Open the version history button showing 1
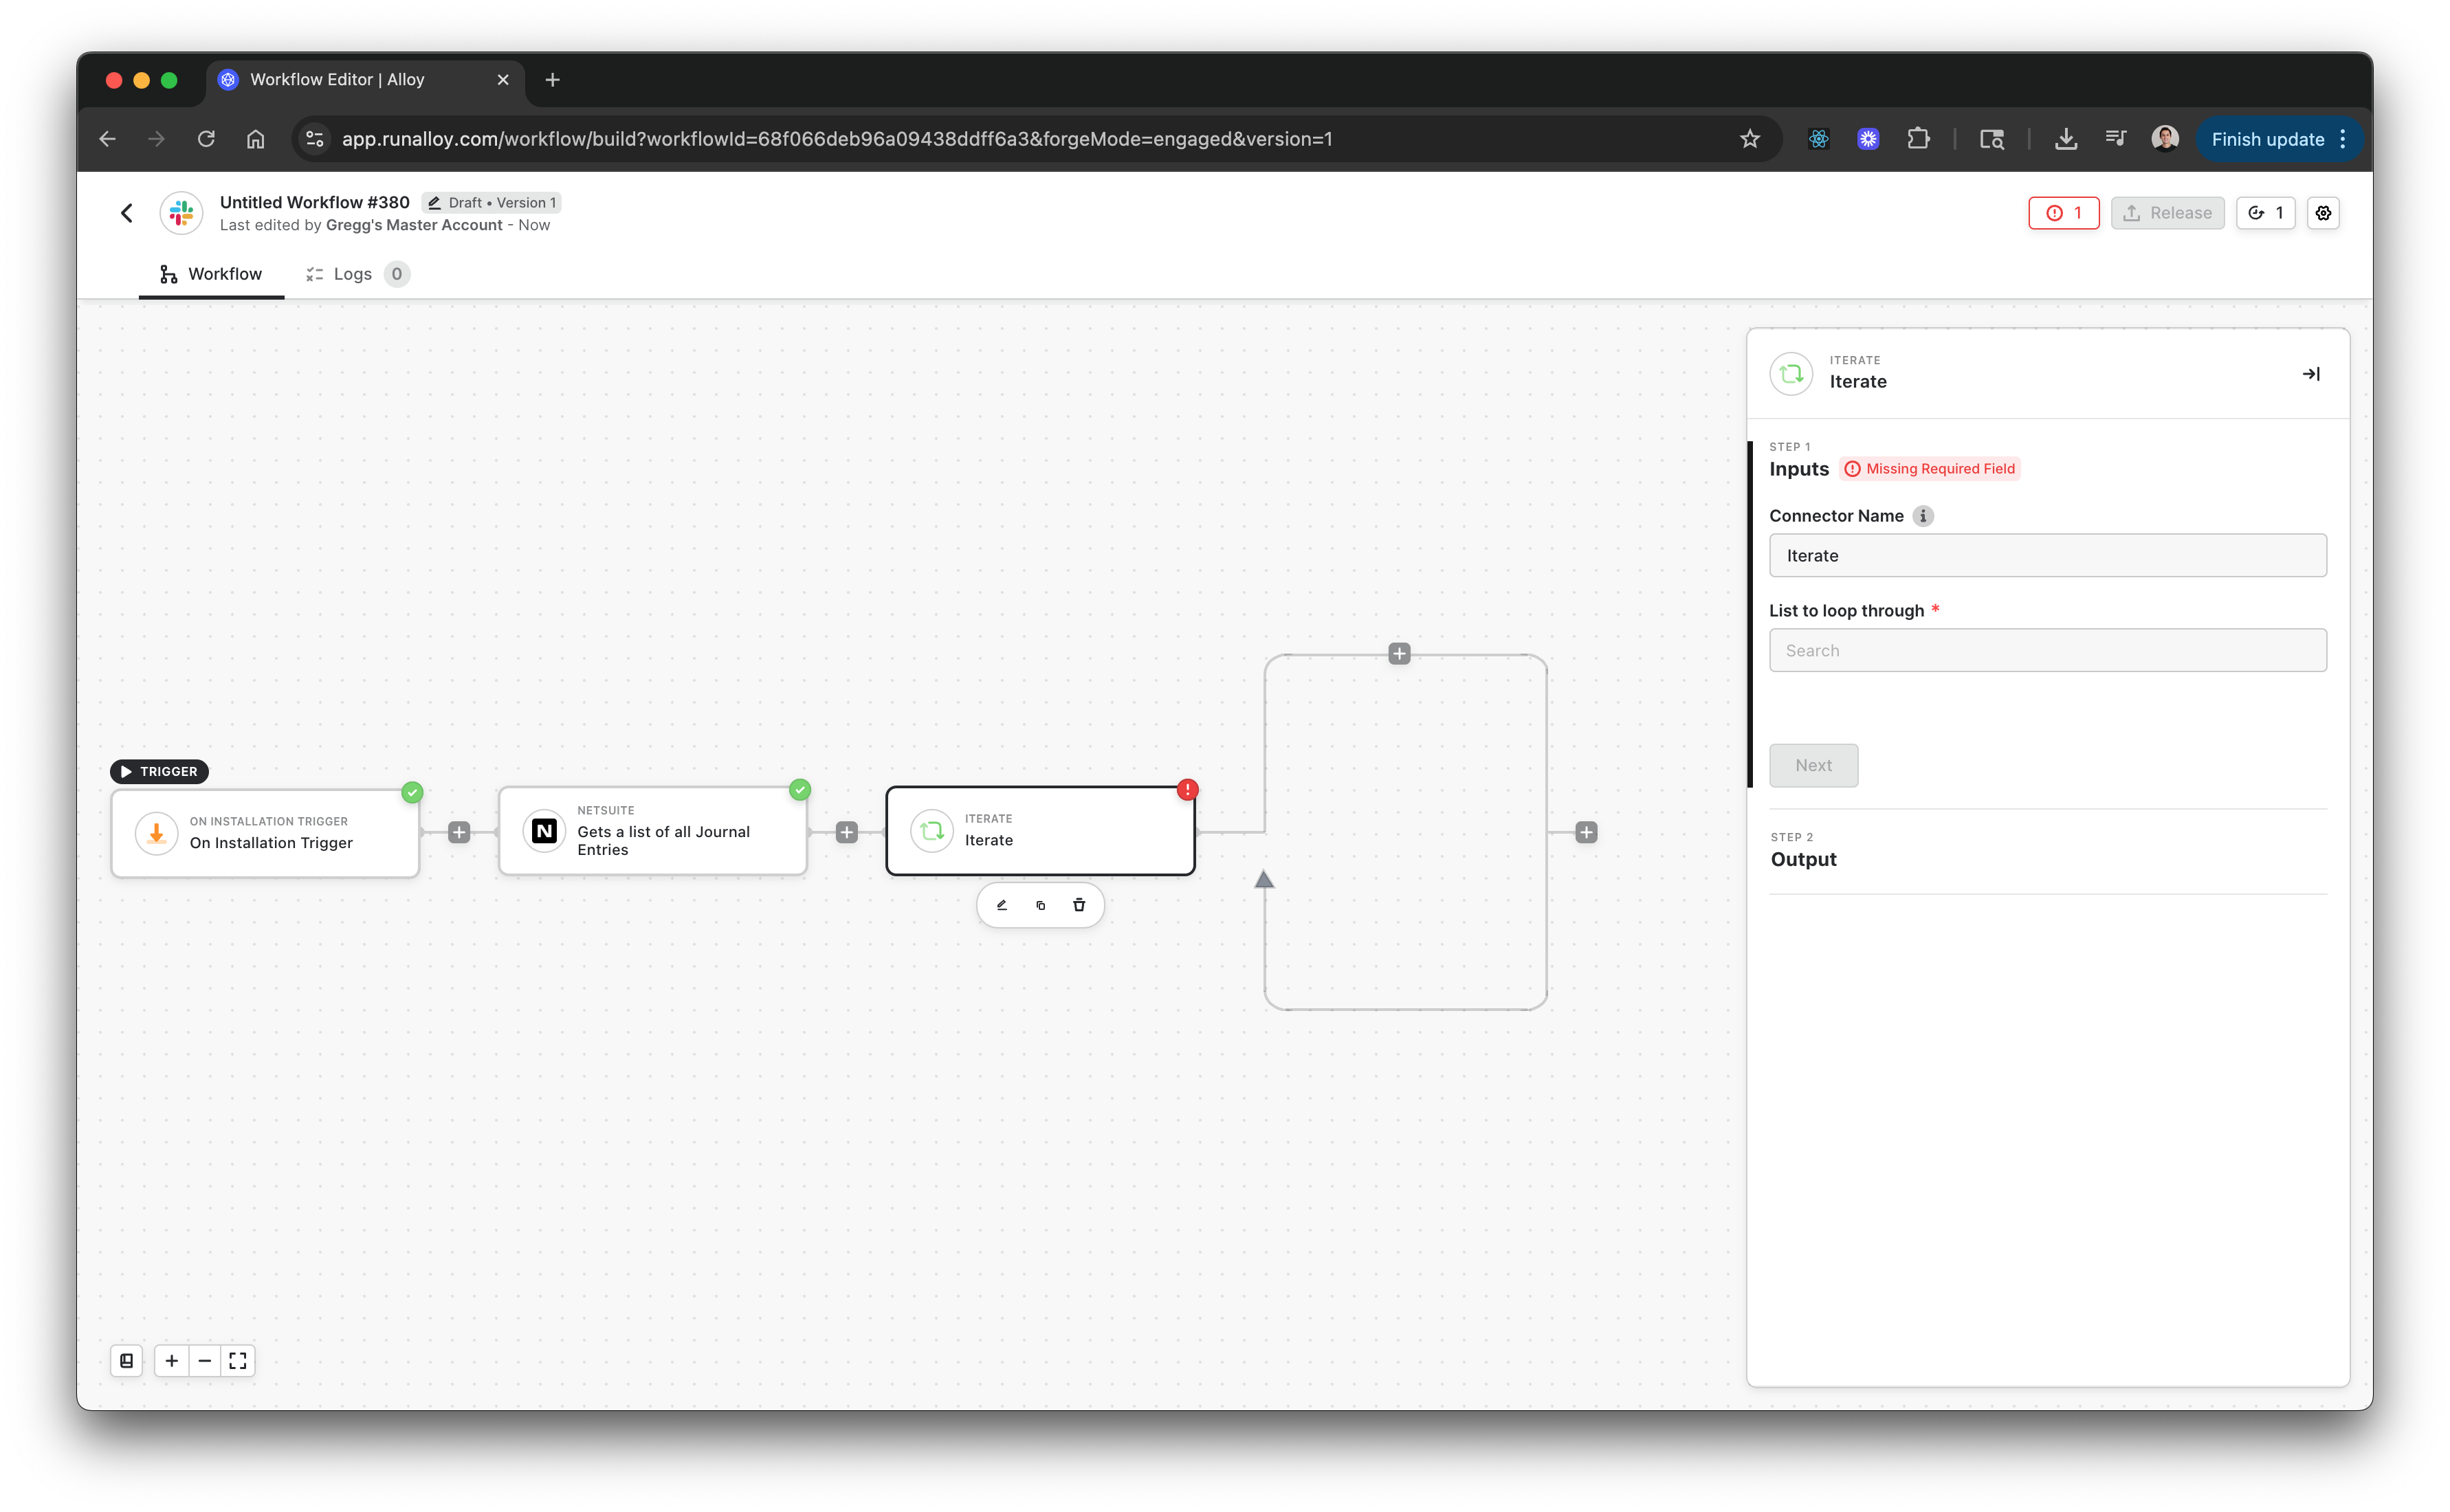Viewport: 2450px width, 1512px height. coord(2265,213)
